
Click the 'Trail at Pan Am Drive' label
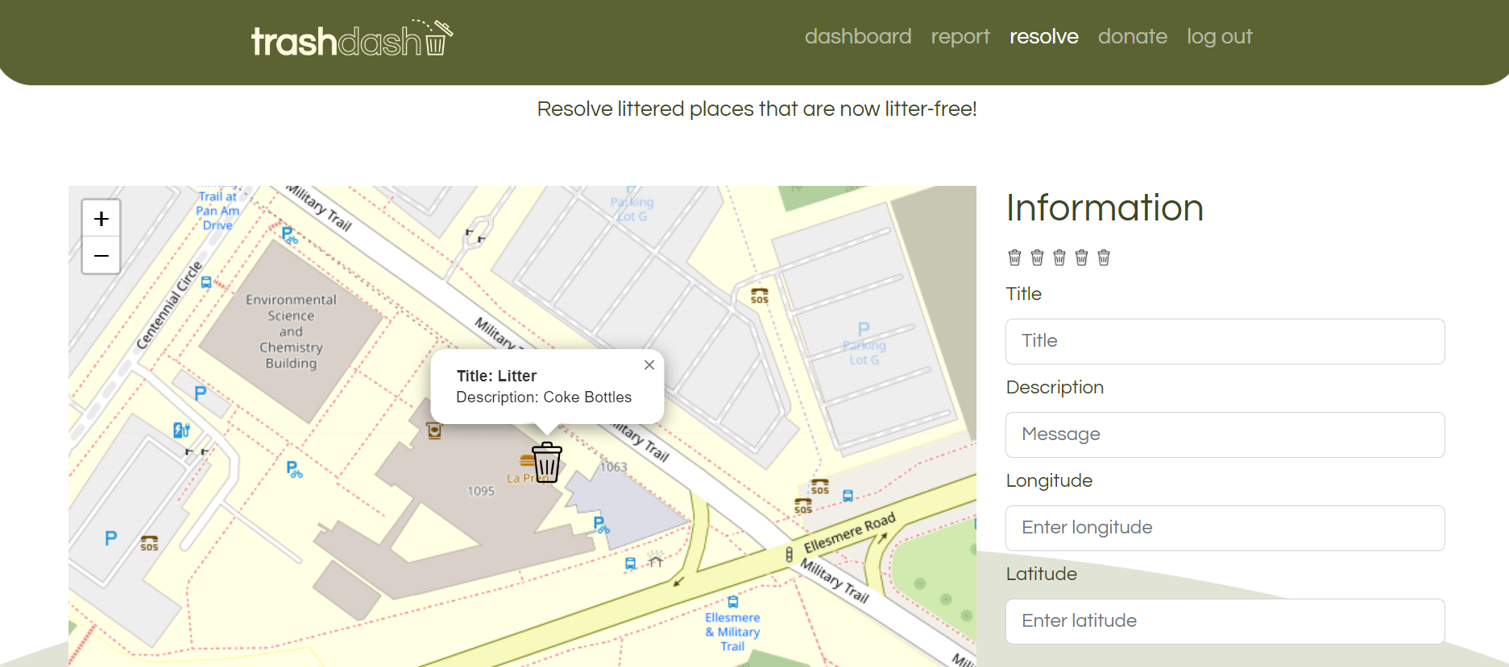point(218,210)
